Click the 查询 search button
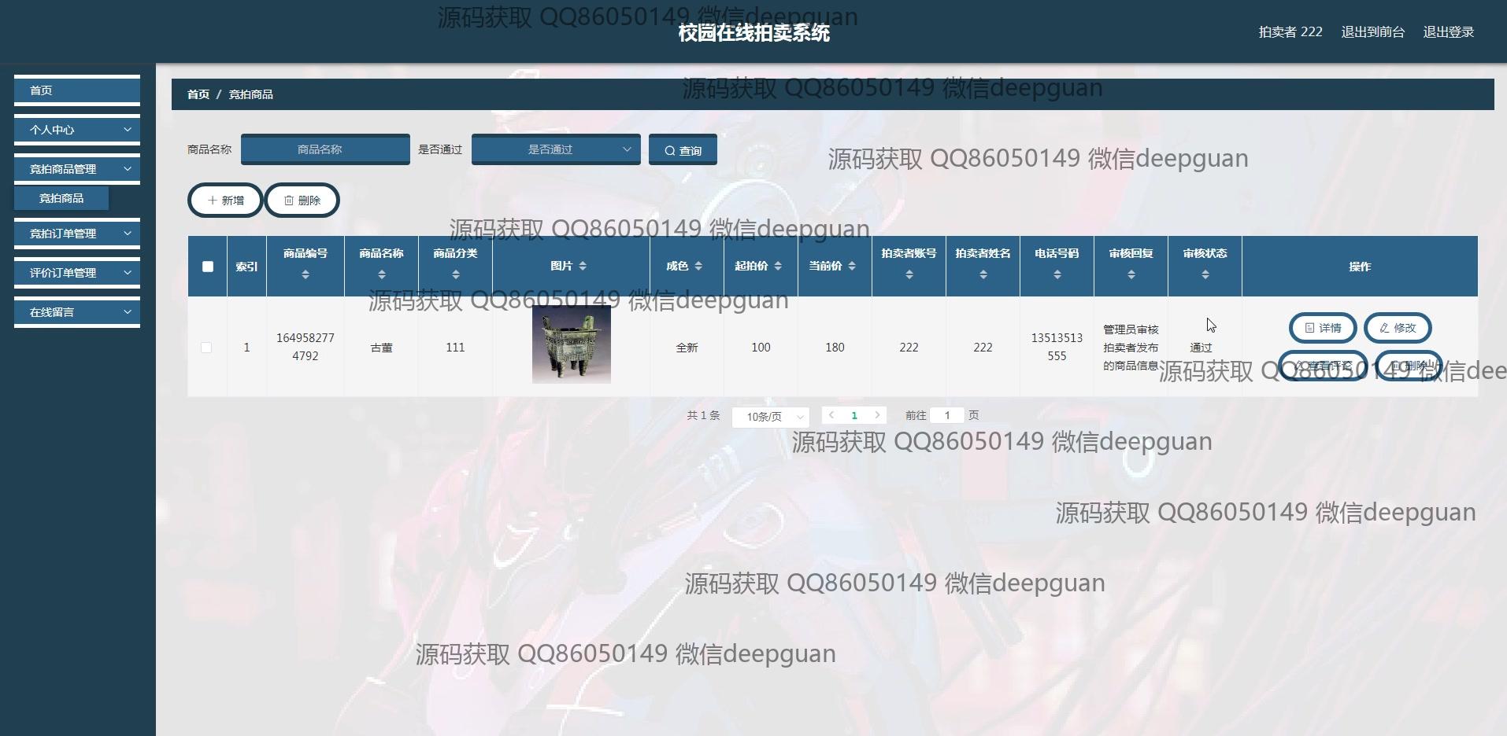The width and height of the screenshot is (1507, 736). point(683,150)
